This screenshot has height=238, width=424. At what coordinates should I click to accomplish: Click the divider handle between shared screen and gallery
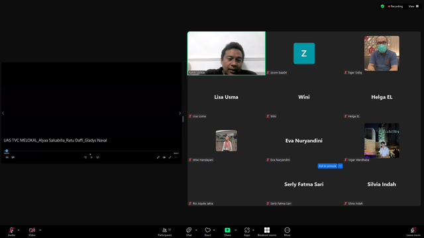pos(183,119)
